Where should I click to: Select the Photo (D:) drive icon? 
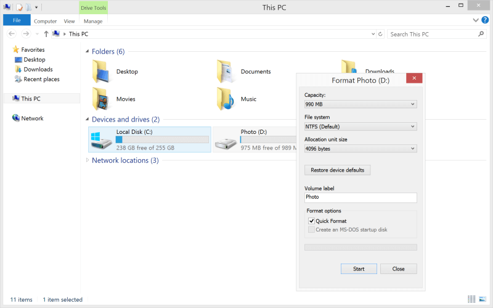[x=226, y=144]
